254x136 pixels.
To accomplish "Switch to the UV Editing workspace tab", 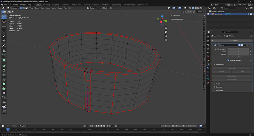I will pos(65,5).
